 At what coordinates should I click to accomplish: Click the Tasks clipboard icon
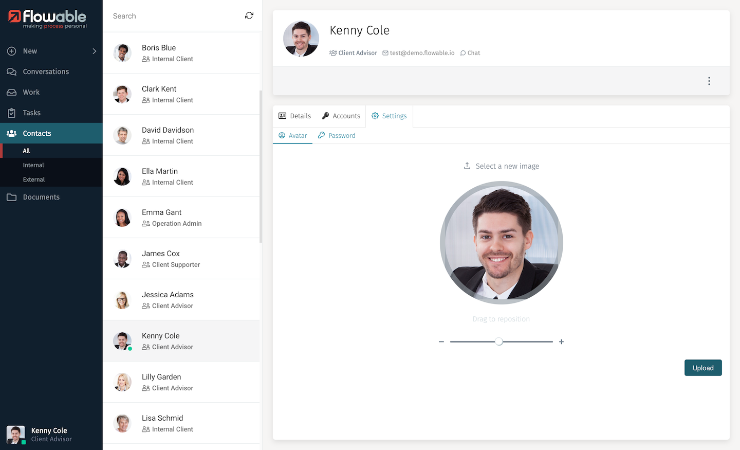click(11, 113)
